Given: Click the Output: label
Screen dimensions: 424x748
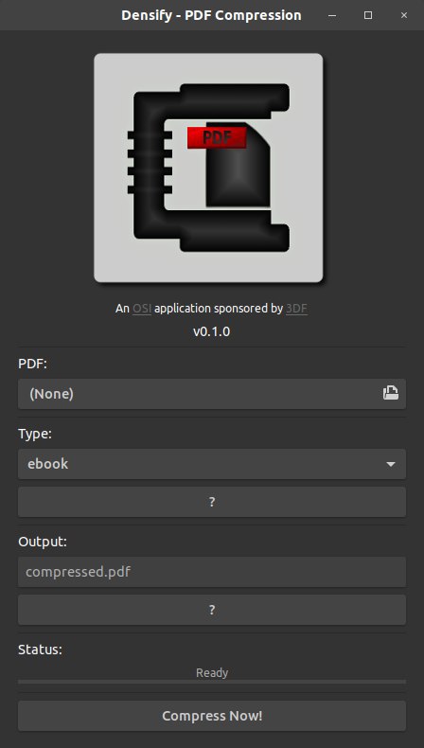Looking at the screenshot, I should [x=43, y=542].
